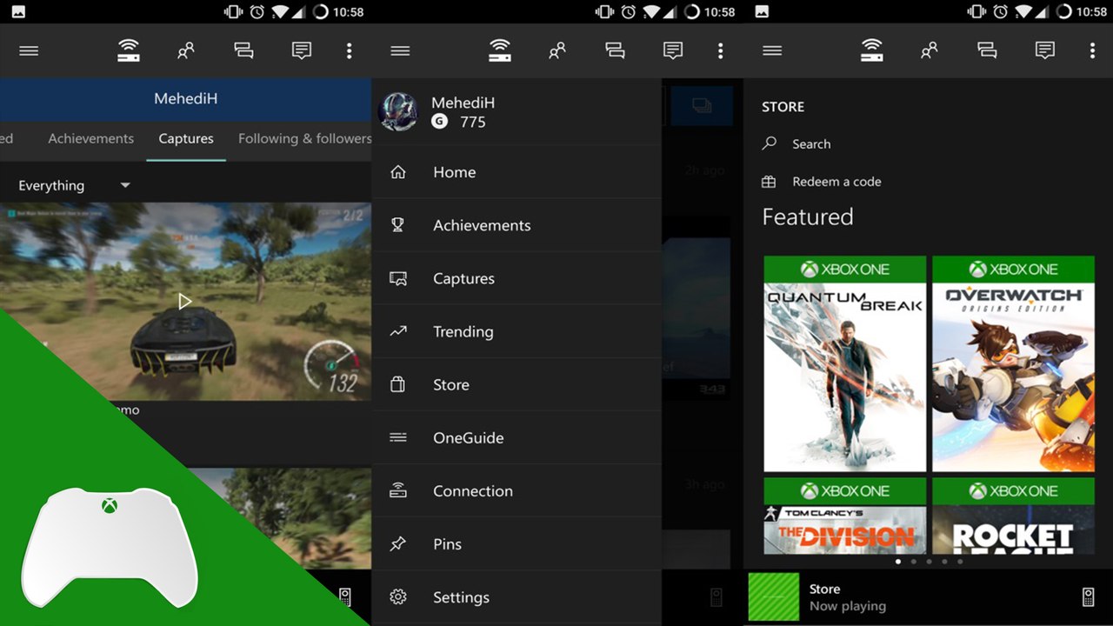Open the messages icon on the Store screen

(1044, 50)
